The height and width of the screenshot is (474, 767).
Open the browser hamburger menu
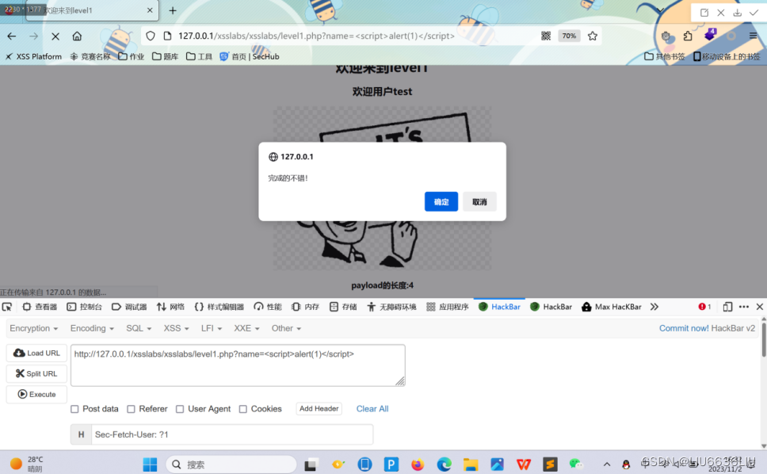click(753, 36)
